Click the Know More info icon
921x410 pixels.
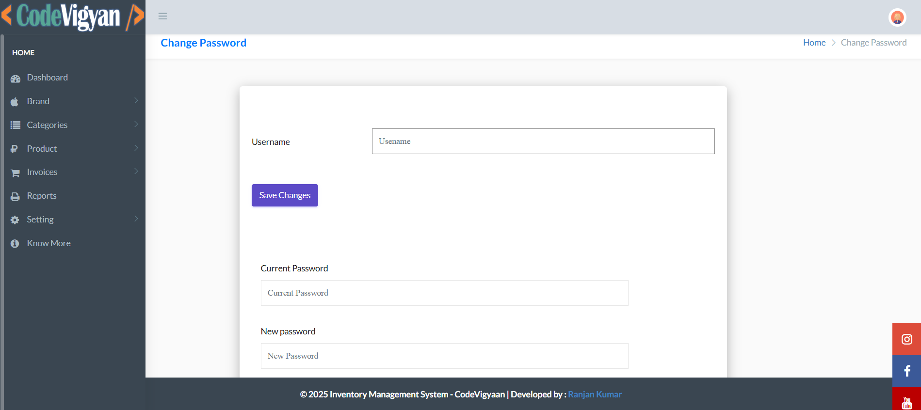pos(15,244)
